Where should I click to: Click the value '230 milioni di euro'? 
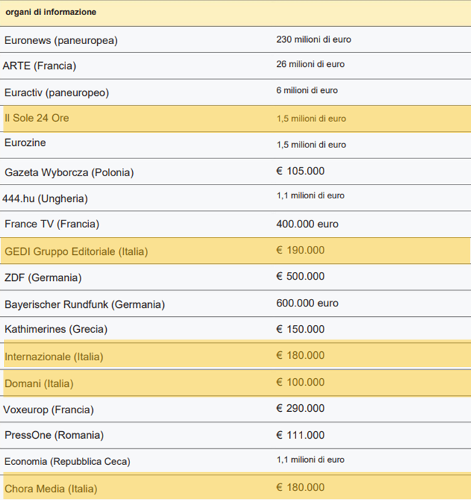click(314, 39)
